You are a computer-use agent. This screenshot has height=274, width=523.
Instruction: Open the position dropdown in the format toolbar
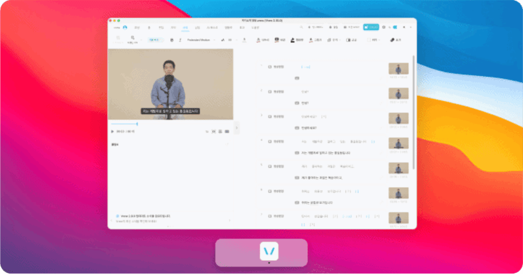pyautogui.click(x=374, y=40)
